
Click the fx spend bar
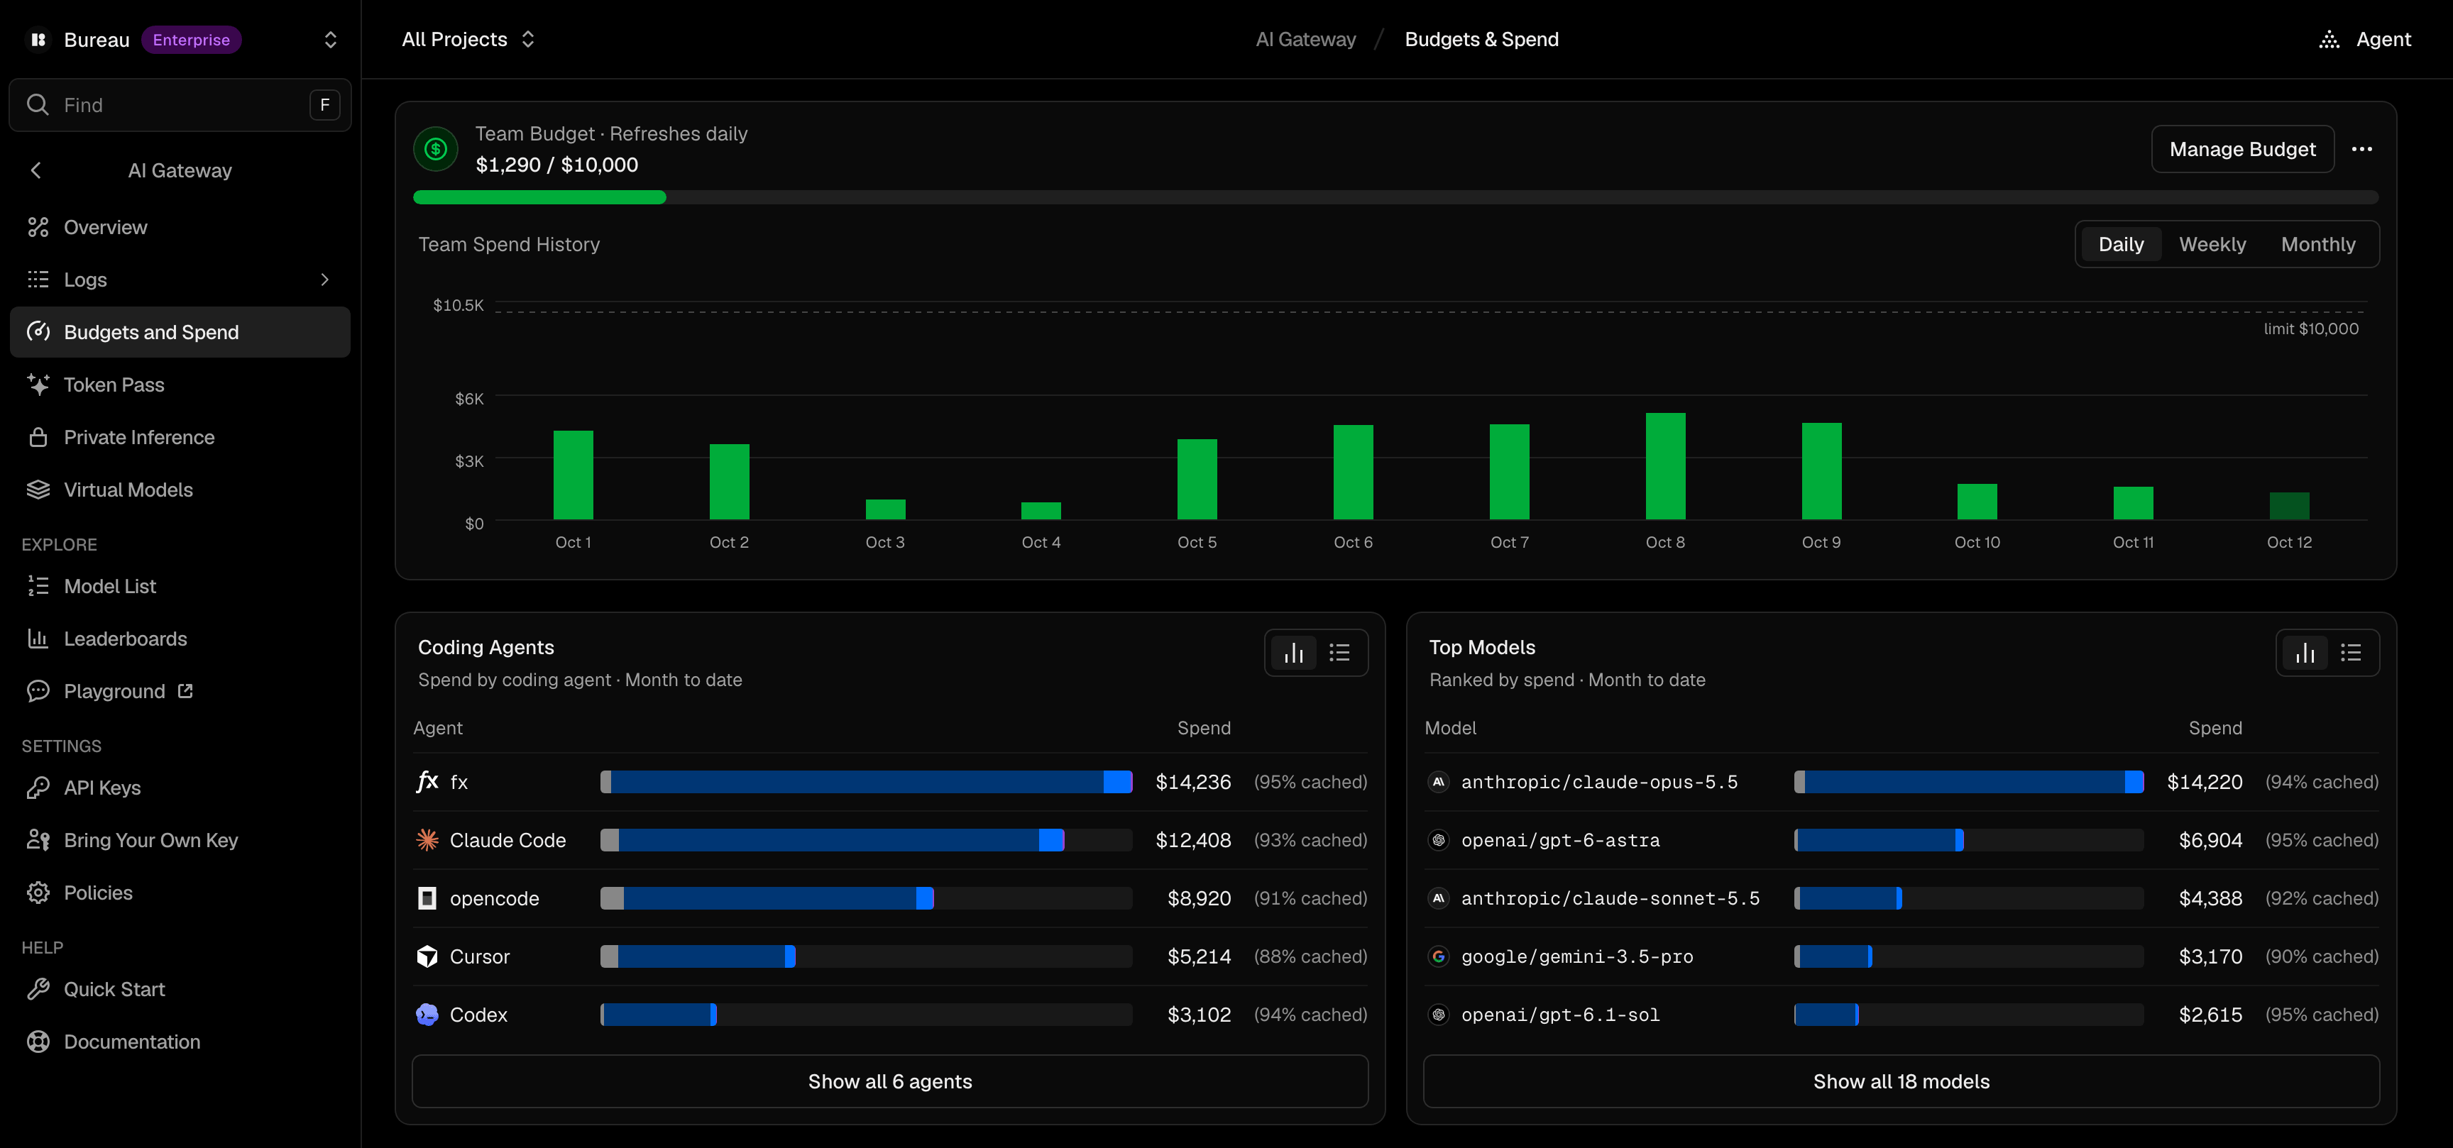click(867, 781)
